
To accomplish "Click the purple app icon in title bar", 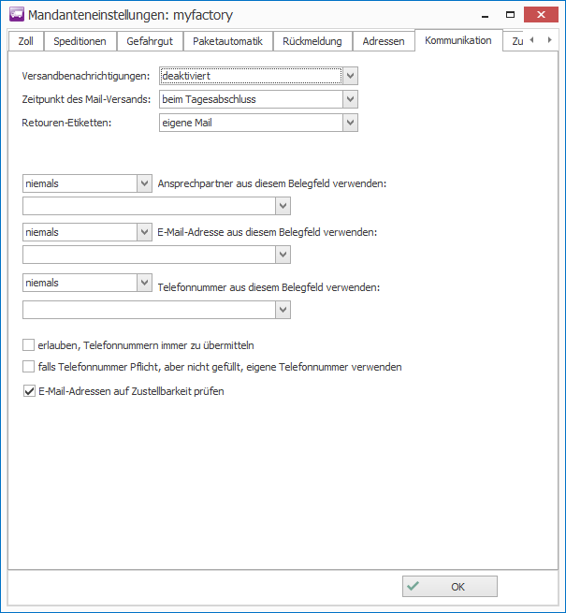I will click(x=16, y=15).
